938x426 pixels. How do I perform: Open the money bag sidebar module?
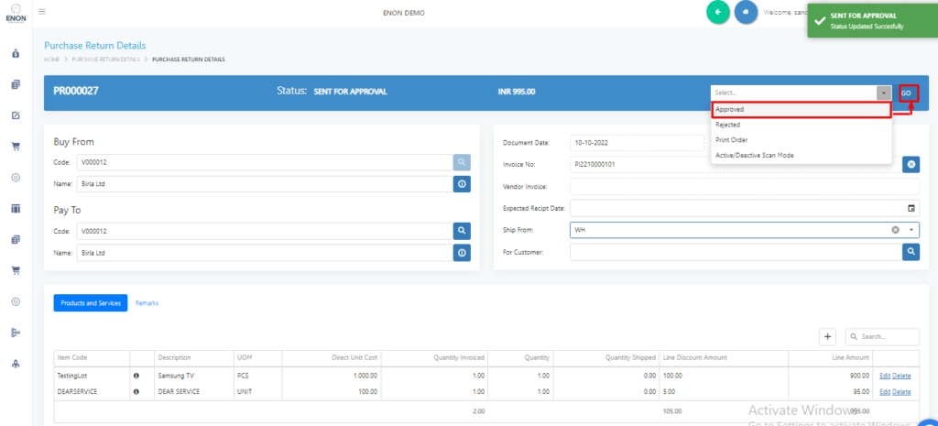tap(16, 54)
